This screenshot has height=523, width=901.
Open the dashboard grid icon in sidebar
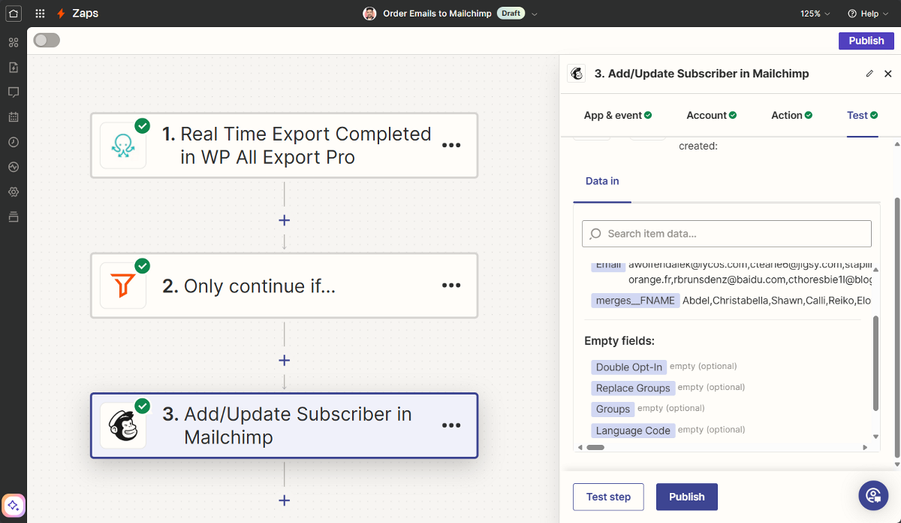point(13,42)
